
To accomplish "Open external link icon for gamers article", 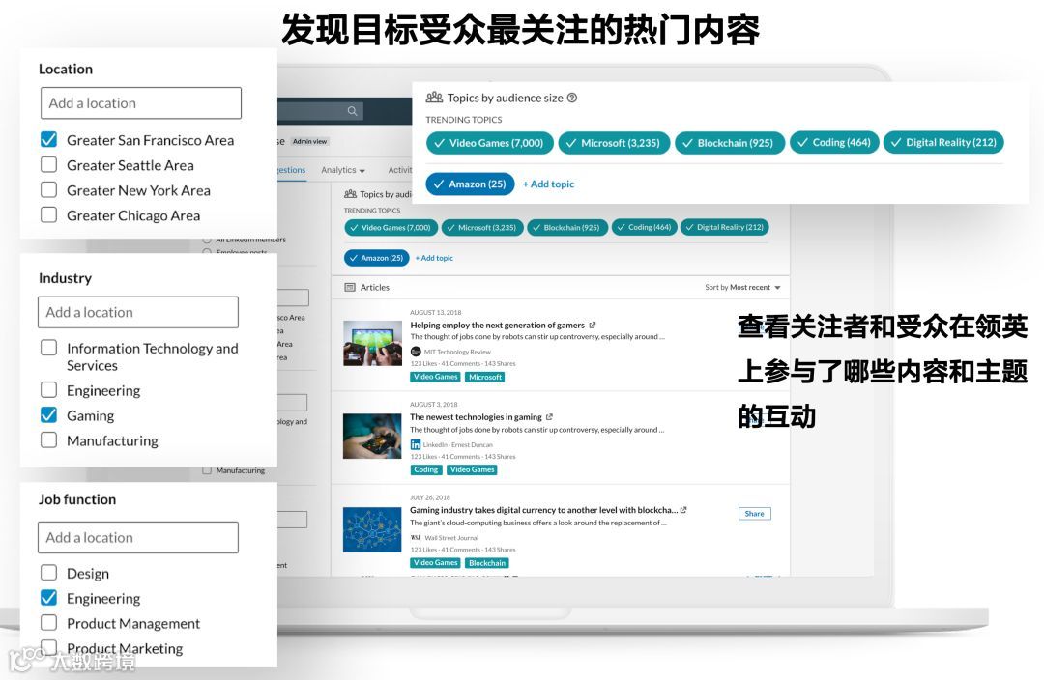I will point(592,326).
